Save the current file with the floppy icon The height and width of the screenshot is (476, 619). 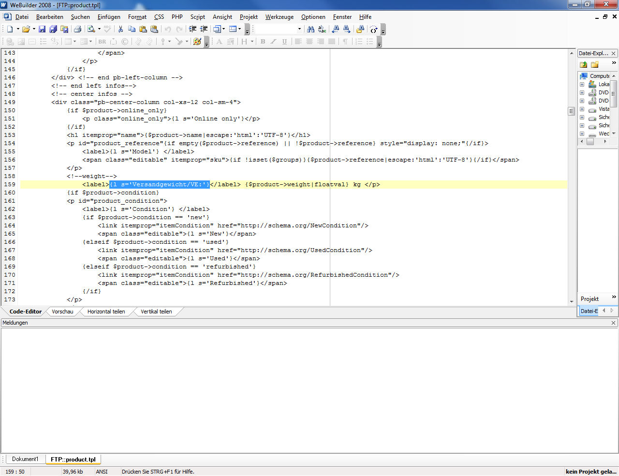click(x=42, y=29)
